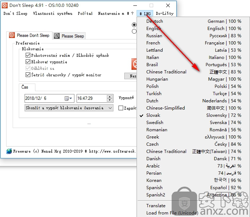250x217 pixels.
Task: Open the softwareok.com link in footer
Action: tap(112, 151)
